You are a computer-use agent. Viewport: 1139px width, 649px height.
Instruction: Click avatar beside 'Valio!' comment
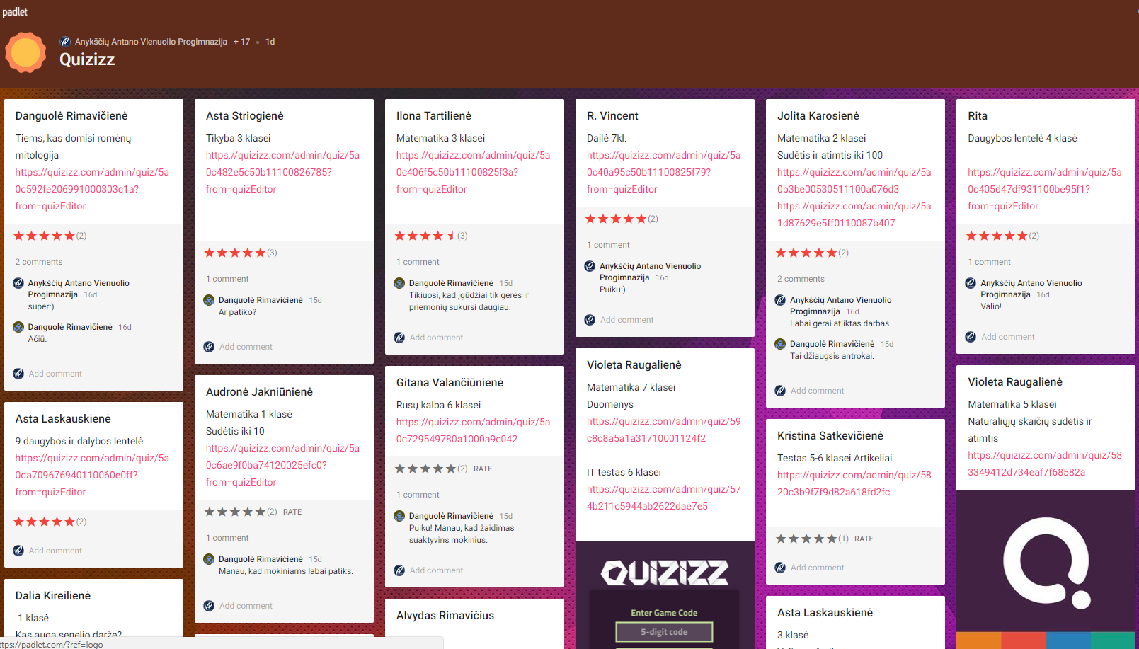coord(971,283)
